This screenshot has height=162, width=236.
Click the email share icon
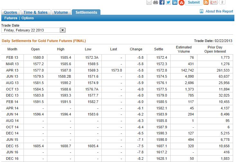(x=149, y=3)
